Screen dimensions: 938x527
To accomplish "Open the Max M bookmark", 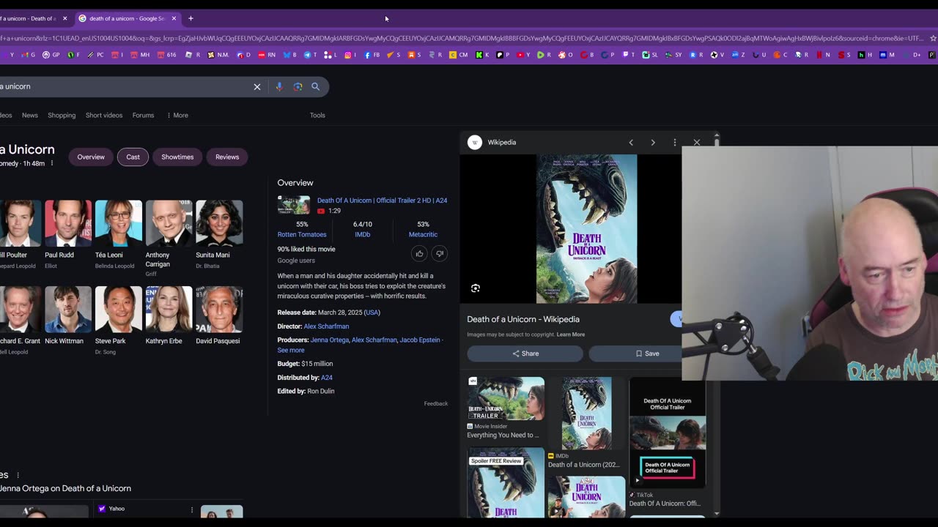I will [887, 54].
